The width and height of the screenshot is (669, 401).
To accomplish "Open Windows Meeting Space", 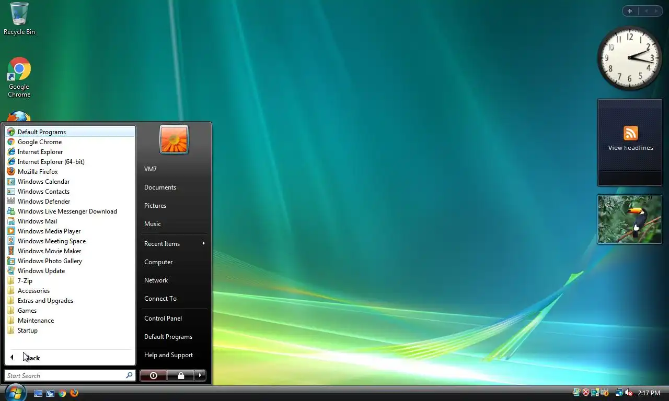I will pos(70,241).
